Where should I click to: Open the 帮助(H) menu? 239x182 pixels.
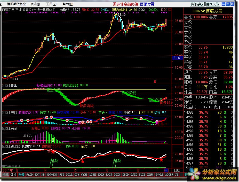click(68, 4)
